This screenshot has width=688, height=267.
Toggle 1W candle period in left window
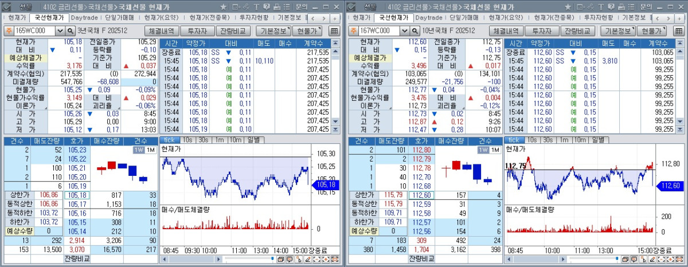[138, 150]
